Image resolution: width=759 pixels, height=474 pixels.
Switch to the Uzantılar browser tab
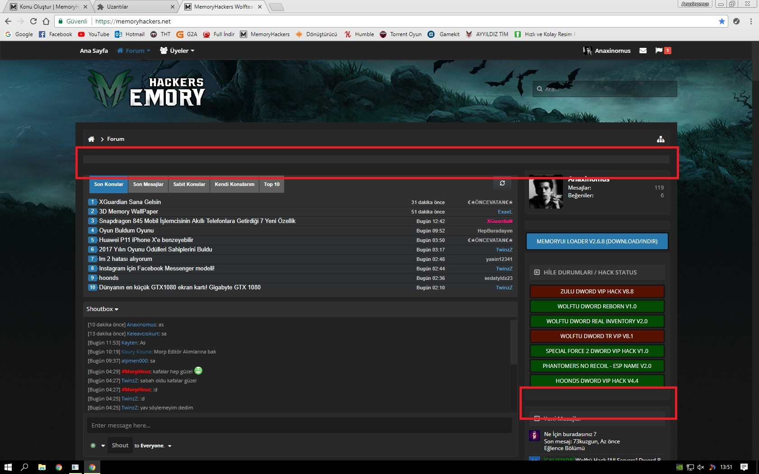tap(136, 7)
